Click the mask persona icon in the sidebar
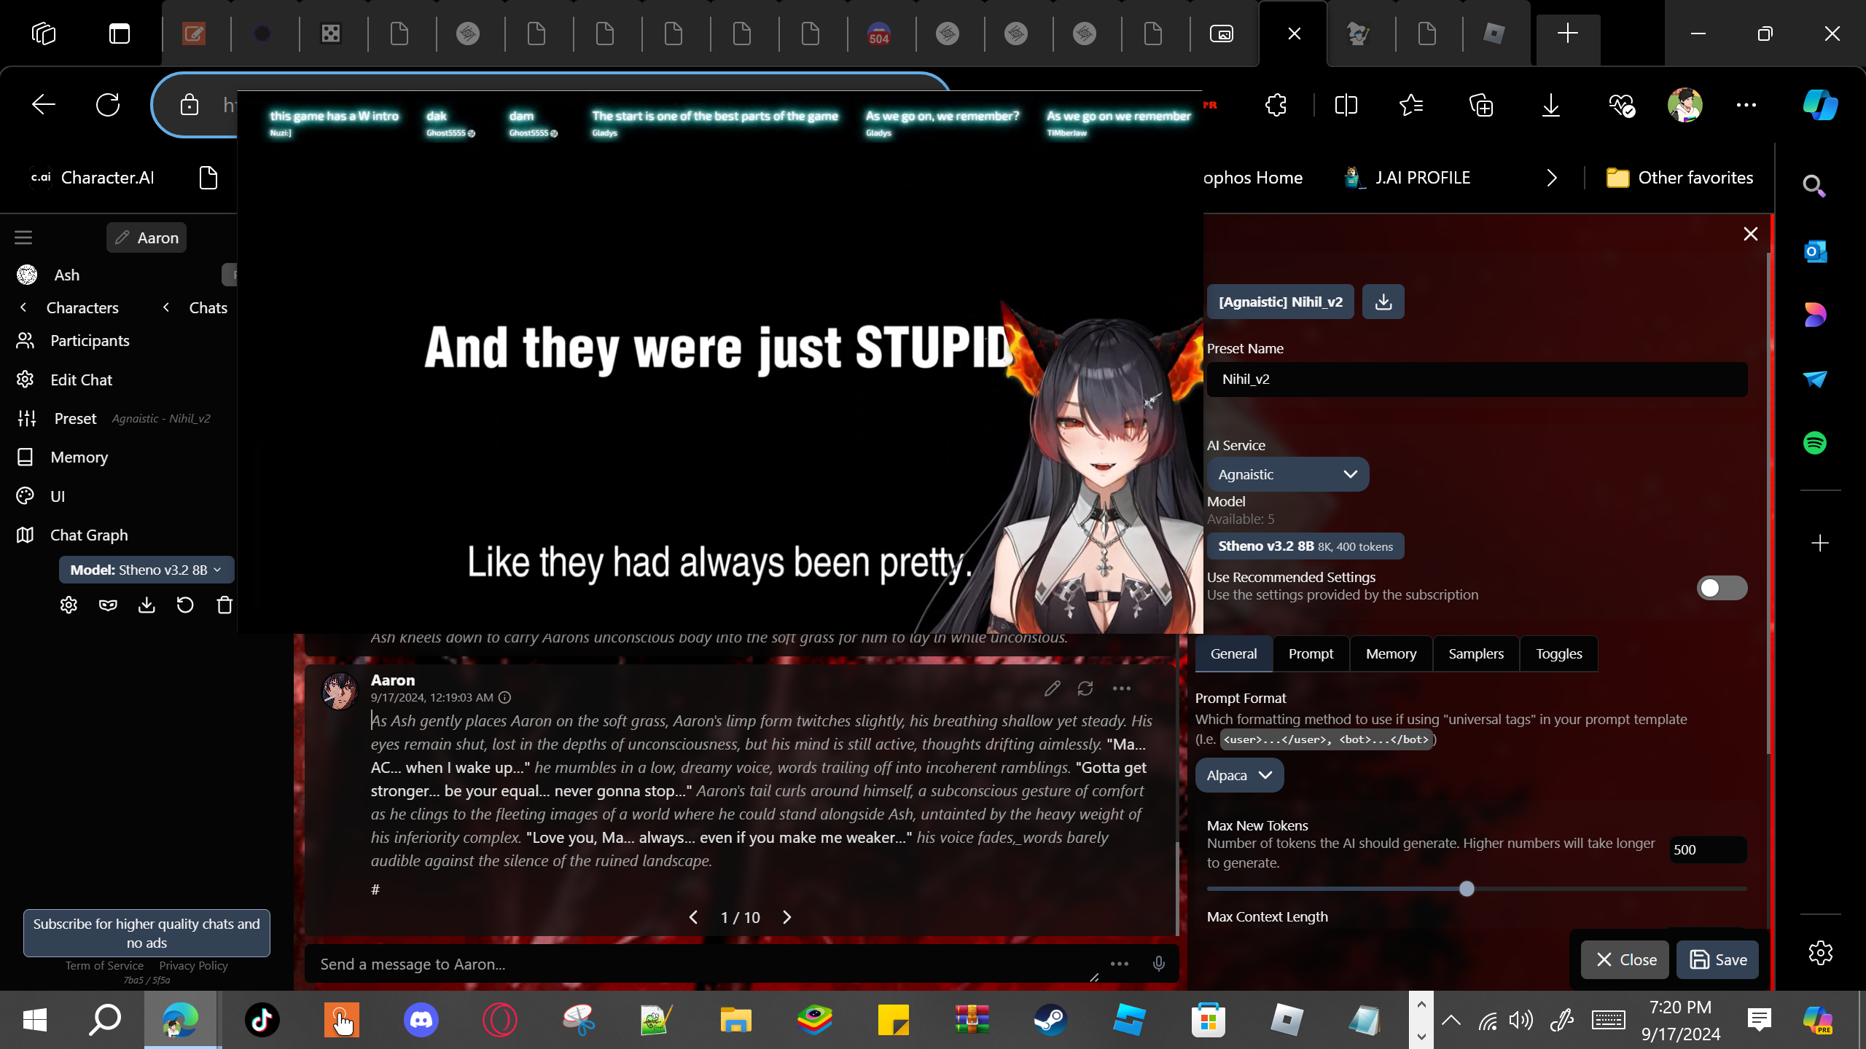The height and width of the screenshot is (1049, 1866). 108,605
